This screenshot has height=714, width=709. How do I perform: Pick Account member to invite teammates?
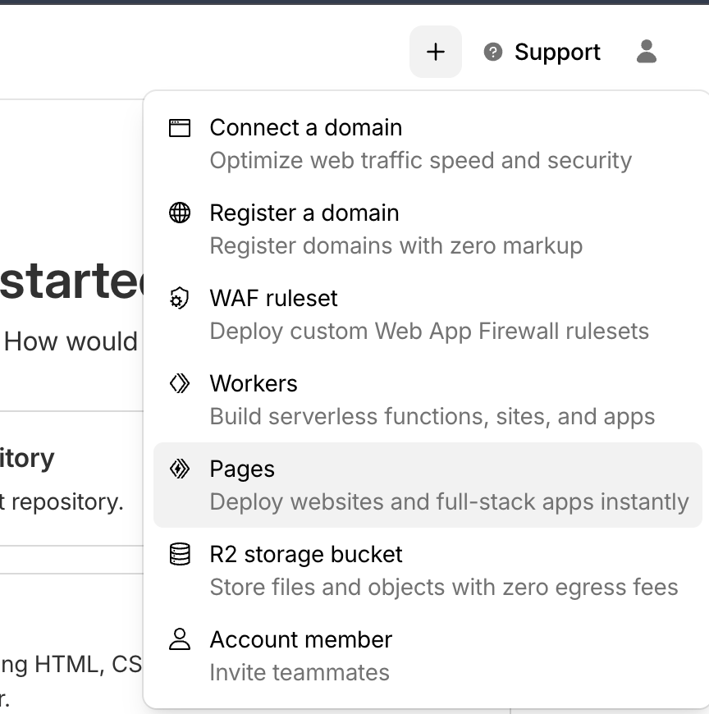301,640
